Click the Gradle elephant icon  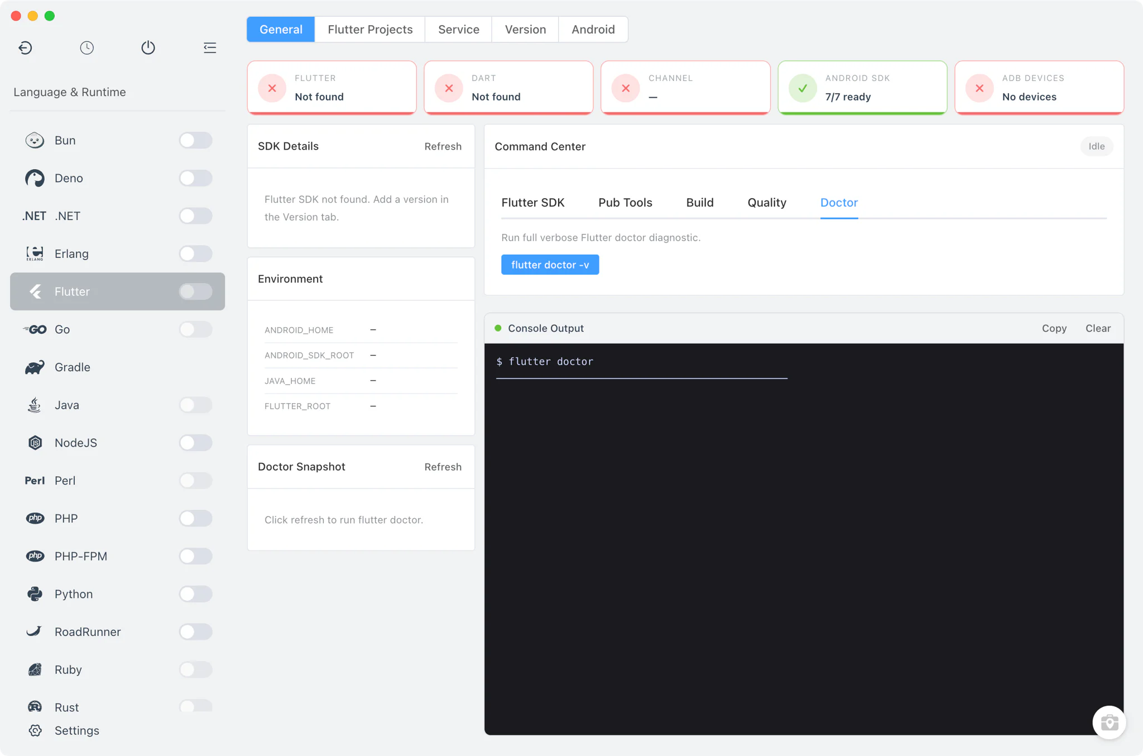pyautogui.click(x=35, y=367)
